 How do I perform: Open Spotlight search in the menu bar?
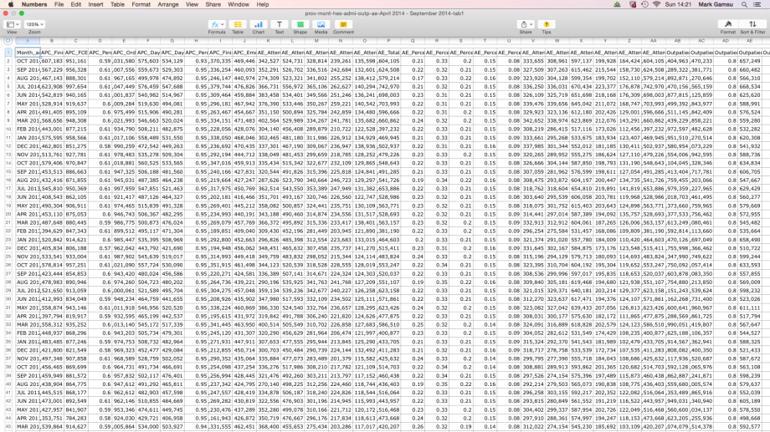(x=744, y=4)
